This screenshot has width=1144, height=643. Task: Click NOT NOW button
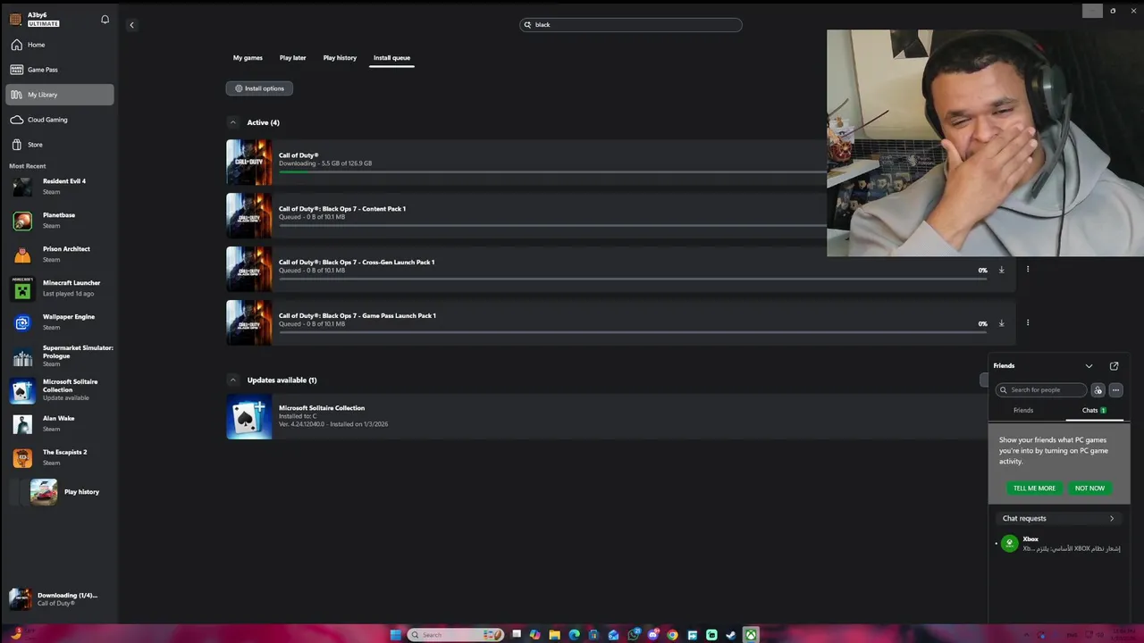pos(1089,489)
